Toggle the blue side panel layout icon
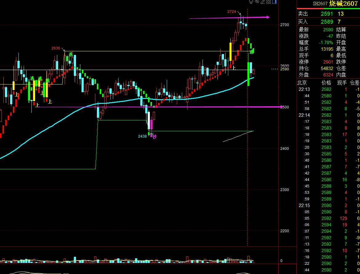360x274 pixels. click(274, 2)
